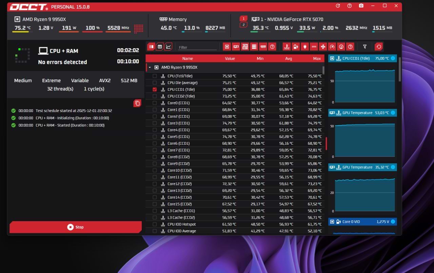The height and width of the screenshot is (273, 434).
Task: Select GPU 2 in the GPU selector
Action: (x=243, y=25)
